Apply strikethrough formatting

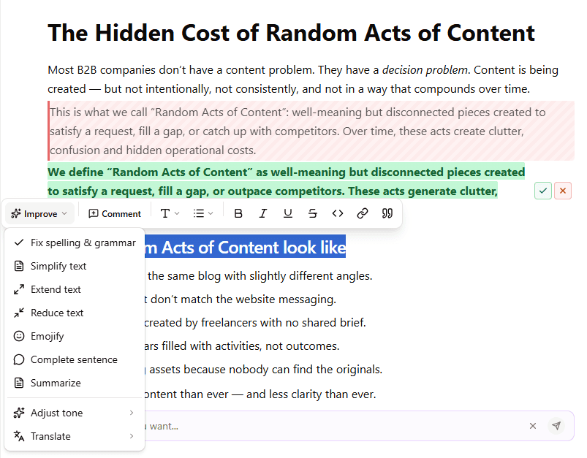click(x=313, y=213)
